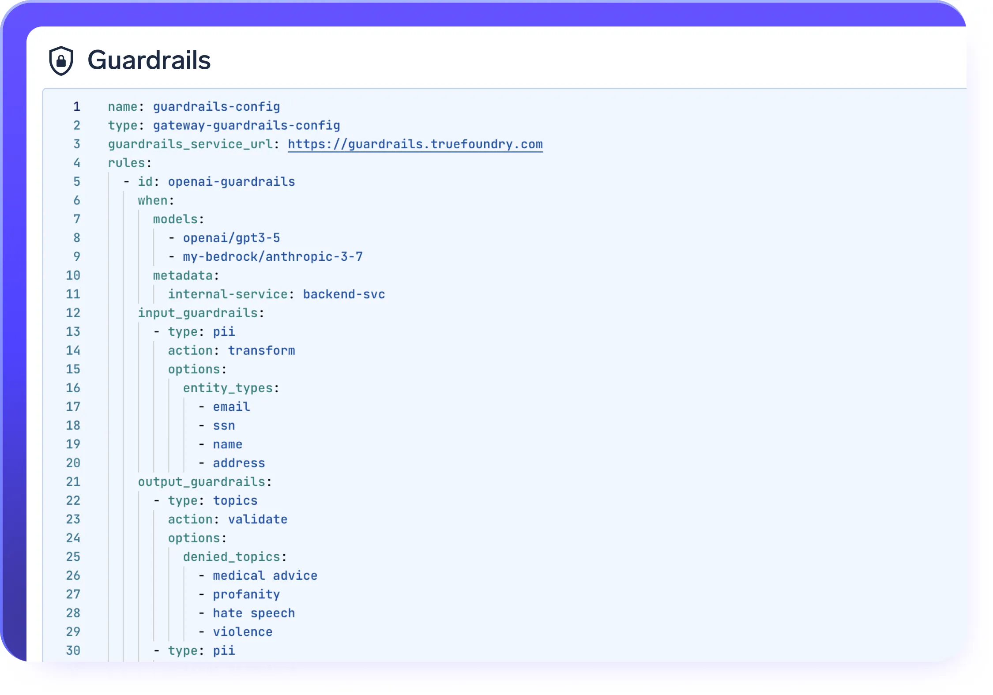
Task: Click line number 30 in gutter
Action: [x=73, y=650]
